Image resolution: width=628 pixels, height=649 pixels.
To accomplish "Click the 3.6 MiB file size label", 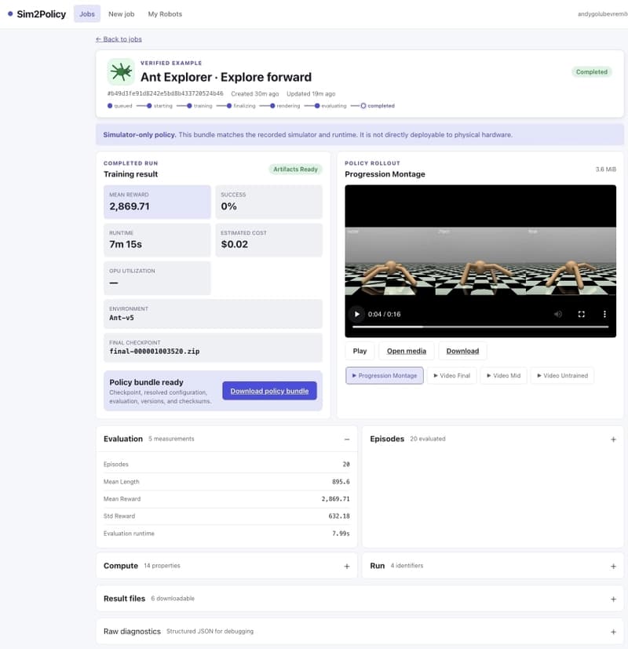I will (606, 169).
